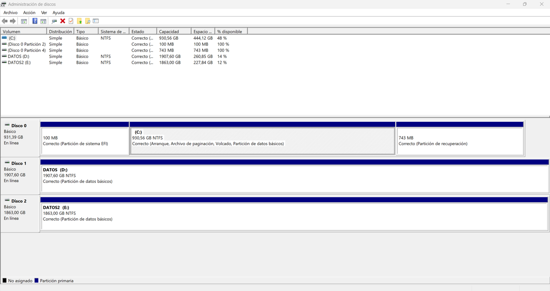Sort by the Tipo column header
Viewport: 550px width, 291px height.
tap(86, 31)
